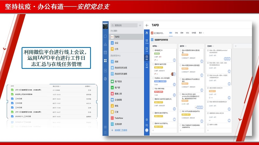Select the workbench grid icon in sidebar

point(105,61)
